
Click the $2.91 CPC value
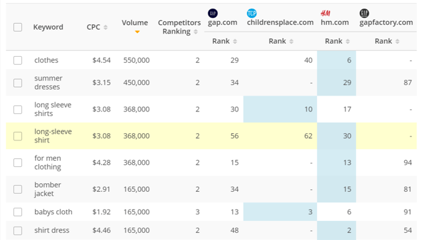pos(102,189)
